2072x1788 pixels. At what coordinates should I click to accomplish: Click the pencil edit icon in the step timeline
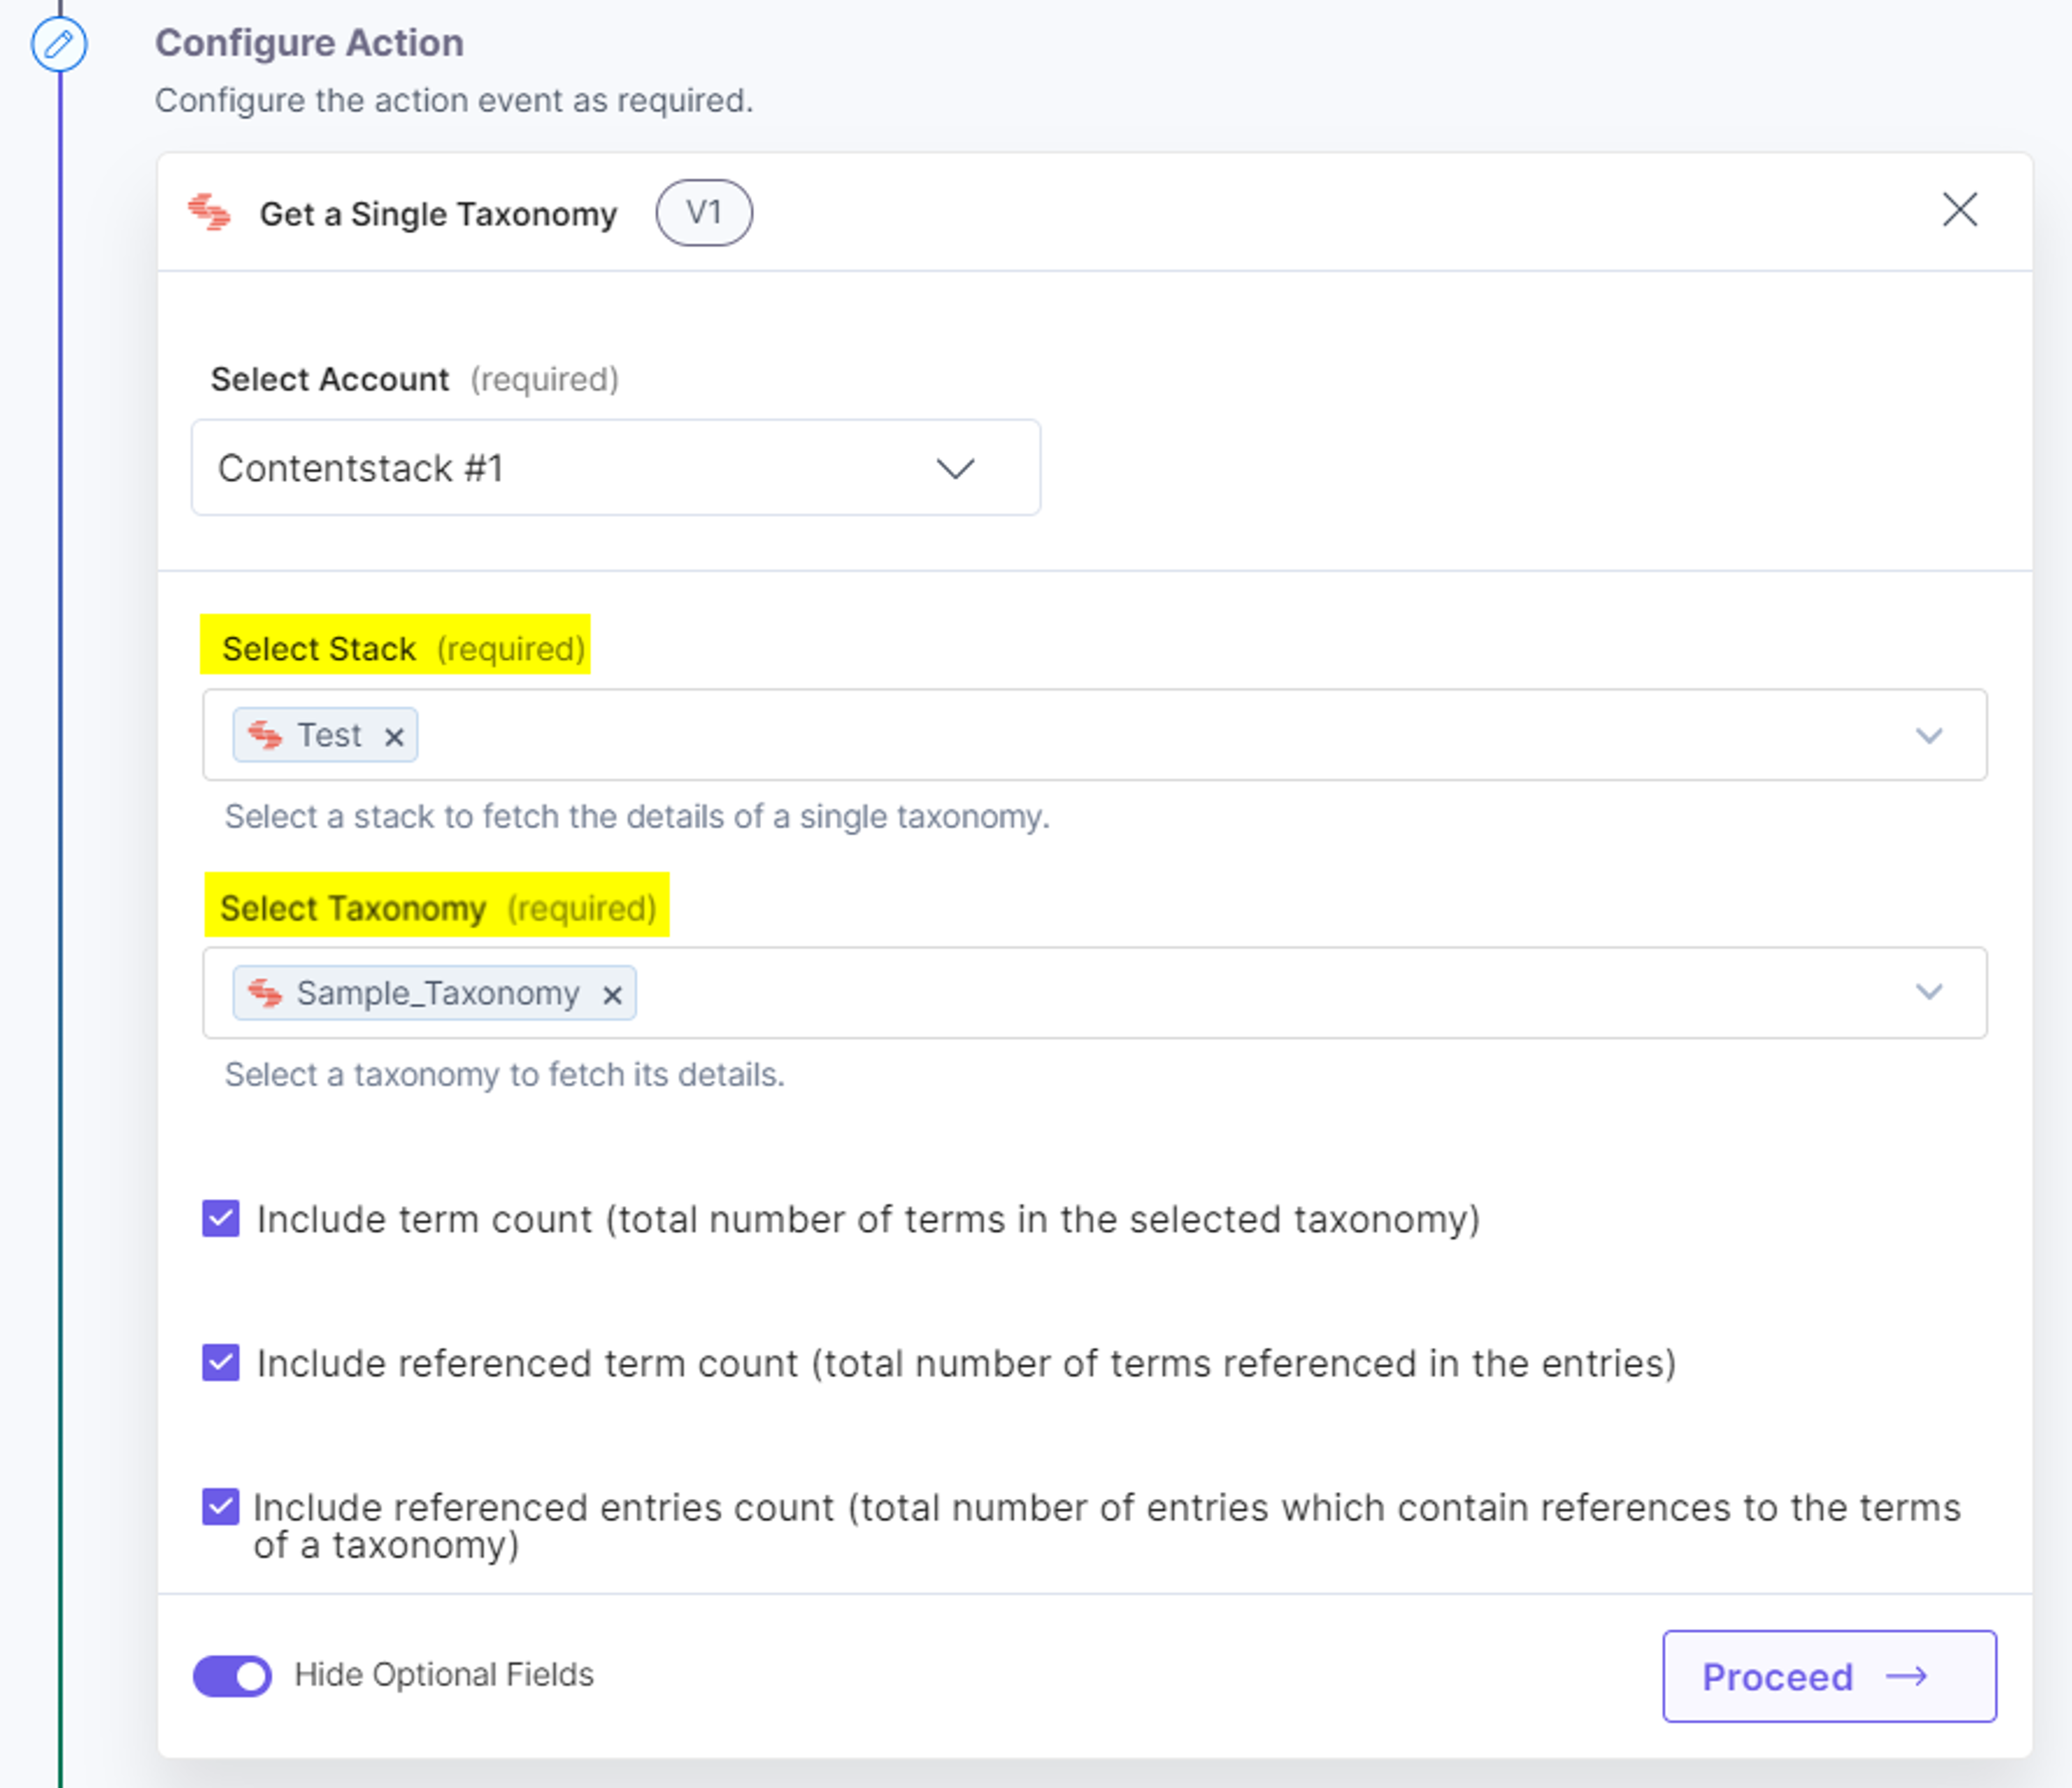point(59,44)
